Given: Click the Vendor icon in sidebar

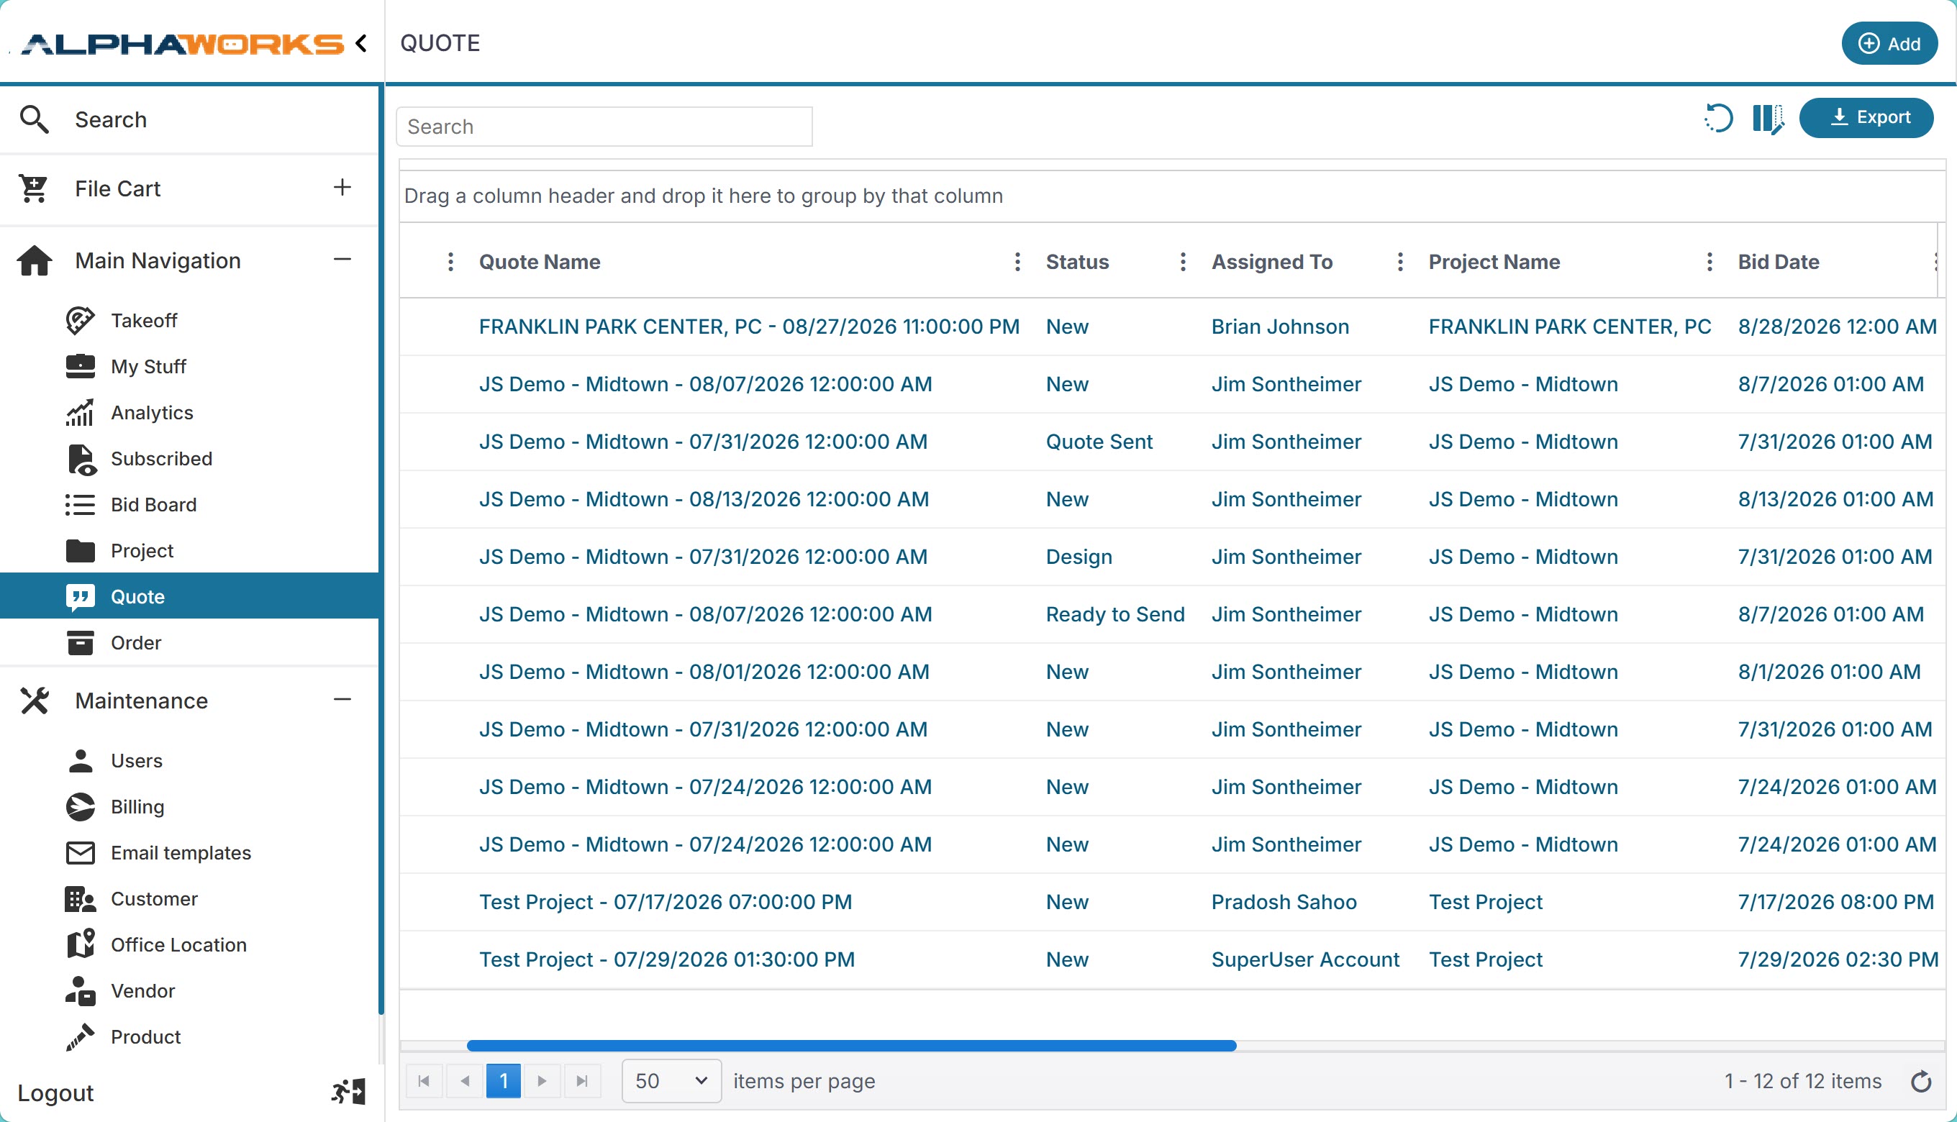Looking at the screenshot, I should coord(80,991).
